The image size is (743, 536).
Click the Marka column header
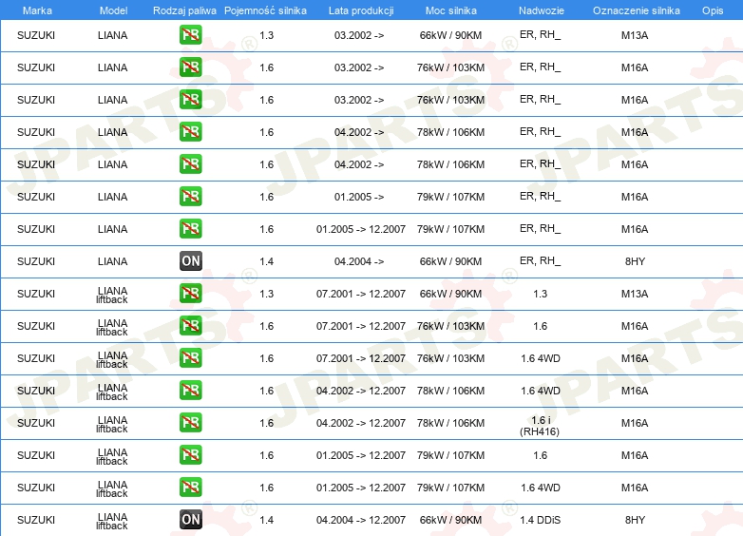point(37,10)
